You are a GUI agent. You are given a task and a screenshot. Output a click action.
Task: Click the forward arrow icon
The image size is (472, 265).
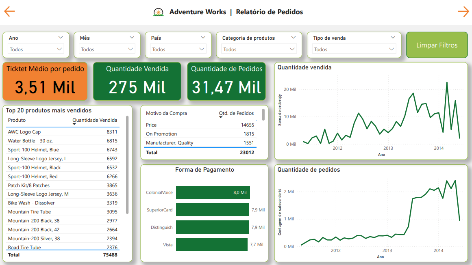coord(463,12)
